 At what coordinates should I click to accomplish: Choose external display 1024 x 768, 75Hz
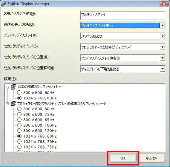tap(19, 147)
